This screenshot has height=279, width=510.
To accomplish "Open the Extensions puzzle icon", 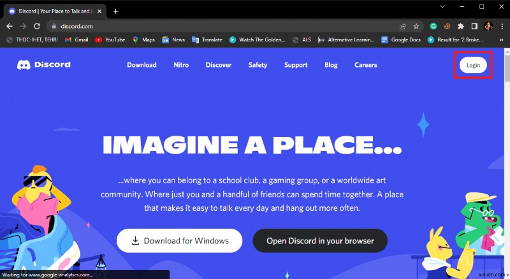I will (x=460, y=26).
